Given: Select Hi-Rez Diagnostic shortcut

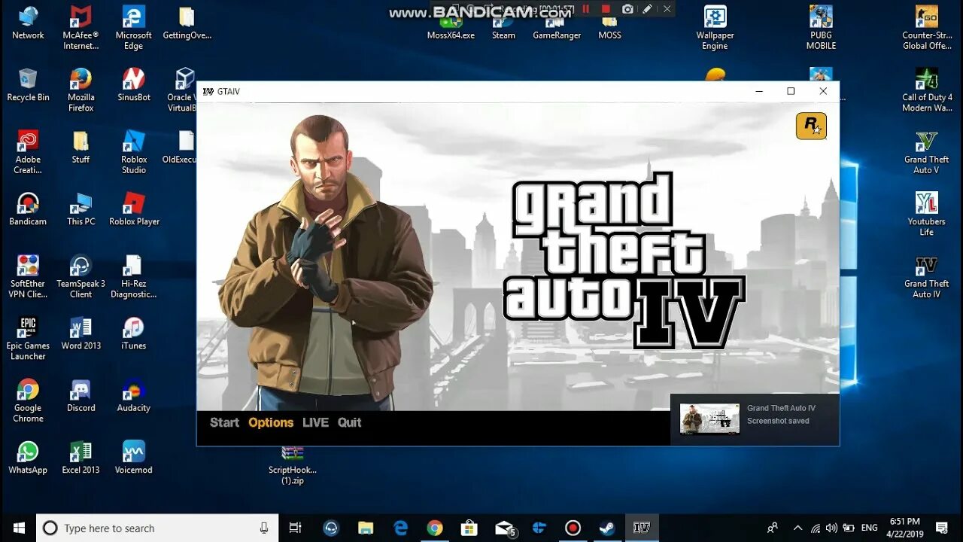Looking at the screenshot, I should (x=133, y=276).
